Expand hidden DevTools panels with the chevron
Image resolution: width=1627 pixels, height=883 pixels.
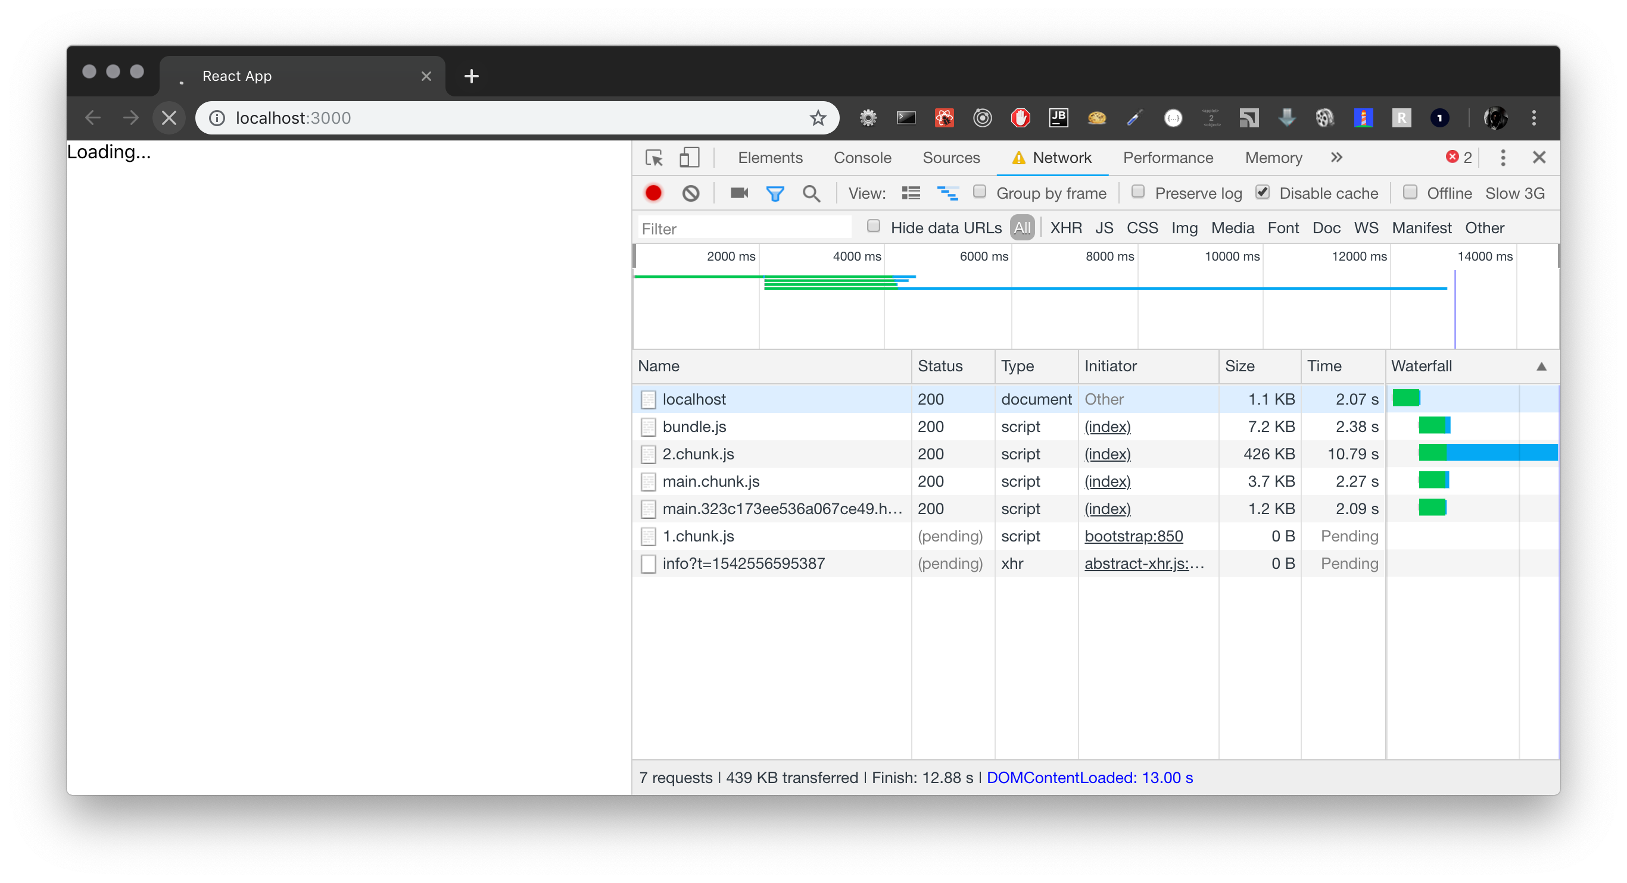tap(1336, 158)
